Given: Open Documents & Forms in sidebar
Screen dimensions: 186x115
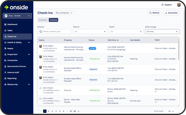Looking at the screenshot, I should 17,66.
